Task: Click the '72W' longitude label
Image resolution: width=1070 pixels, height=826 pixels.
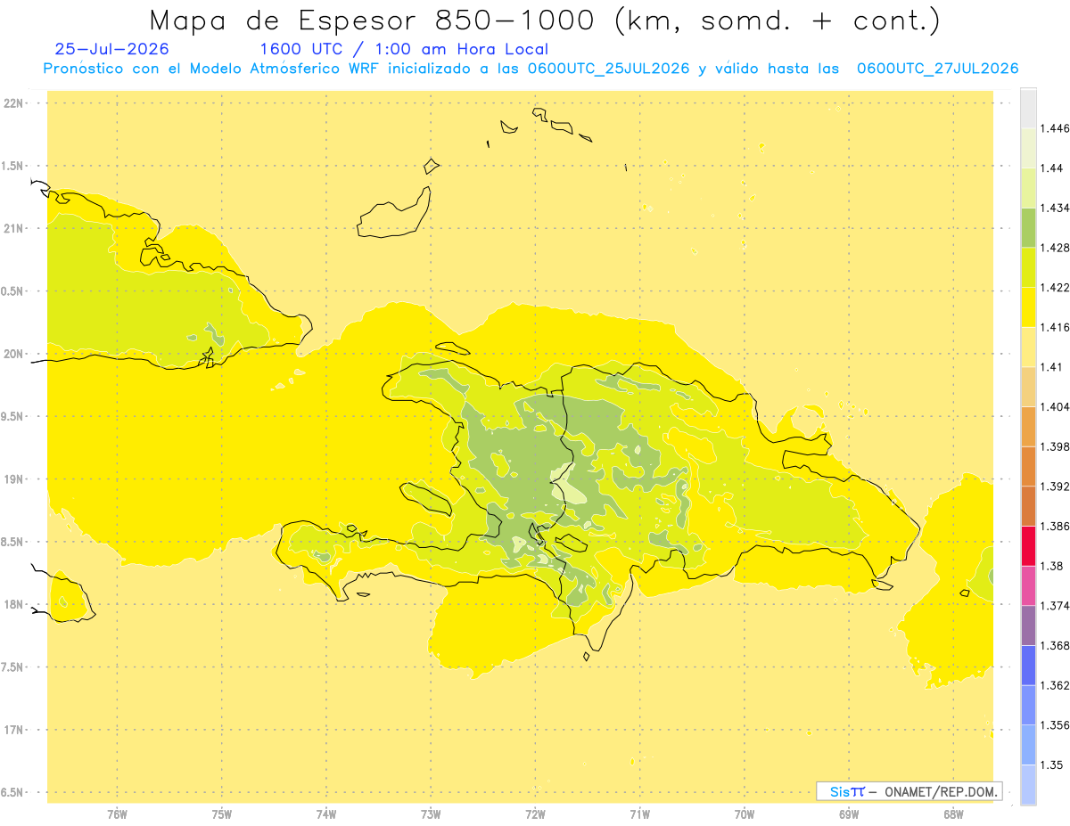Action: [535, 814]
